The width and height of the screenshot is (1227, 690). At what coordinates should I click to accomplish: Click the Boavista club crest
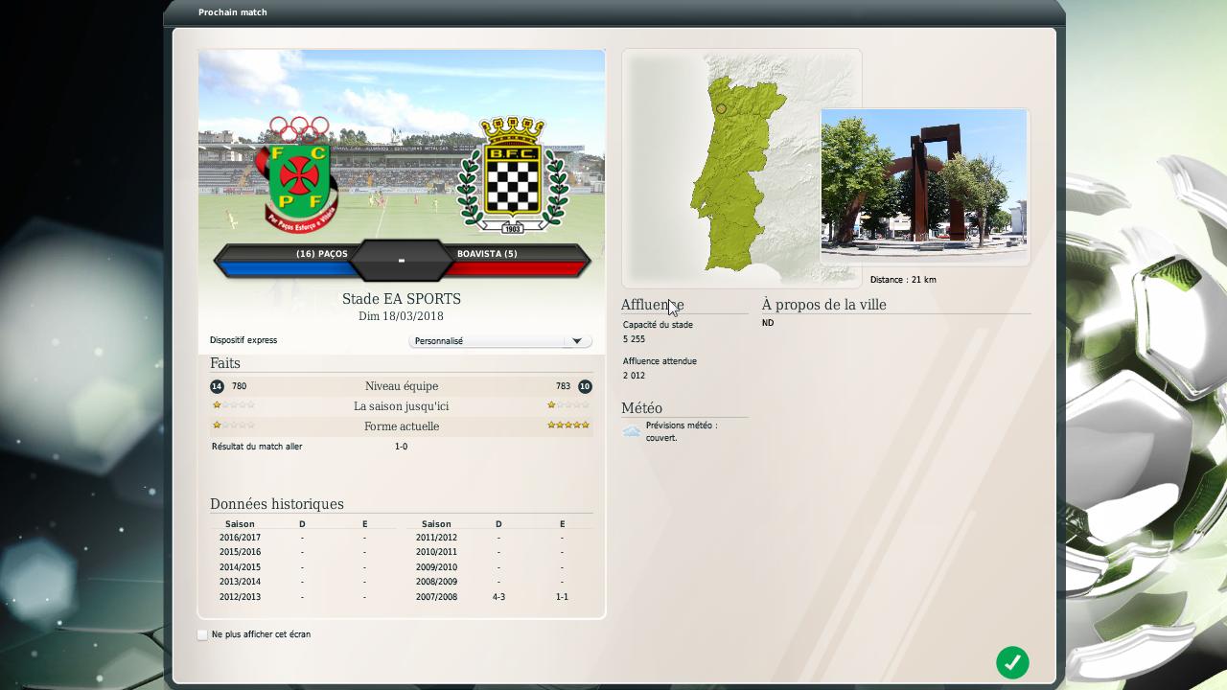[x=513, y=175]
